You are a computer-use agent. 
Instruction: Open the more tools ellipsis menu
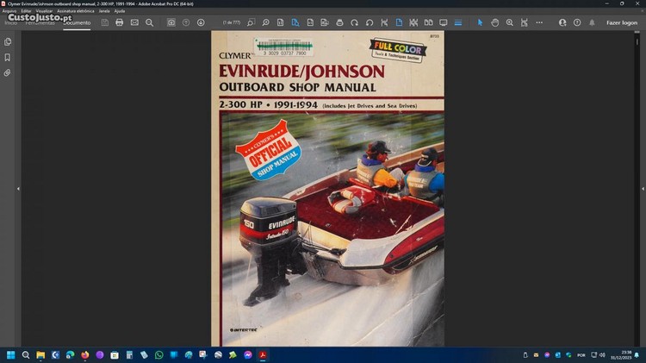coord(539,22)
